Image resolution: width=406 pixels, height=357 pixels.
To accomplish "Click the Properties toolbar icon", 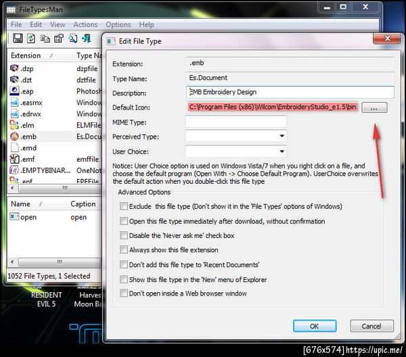I will point(59,39).
